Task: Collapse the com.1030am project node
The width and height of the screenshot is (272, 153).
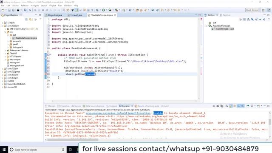Action: [x=3, y=26]
